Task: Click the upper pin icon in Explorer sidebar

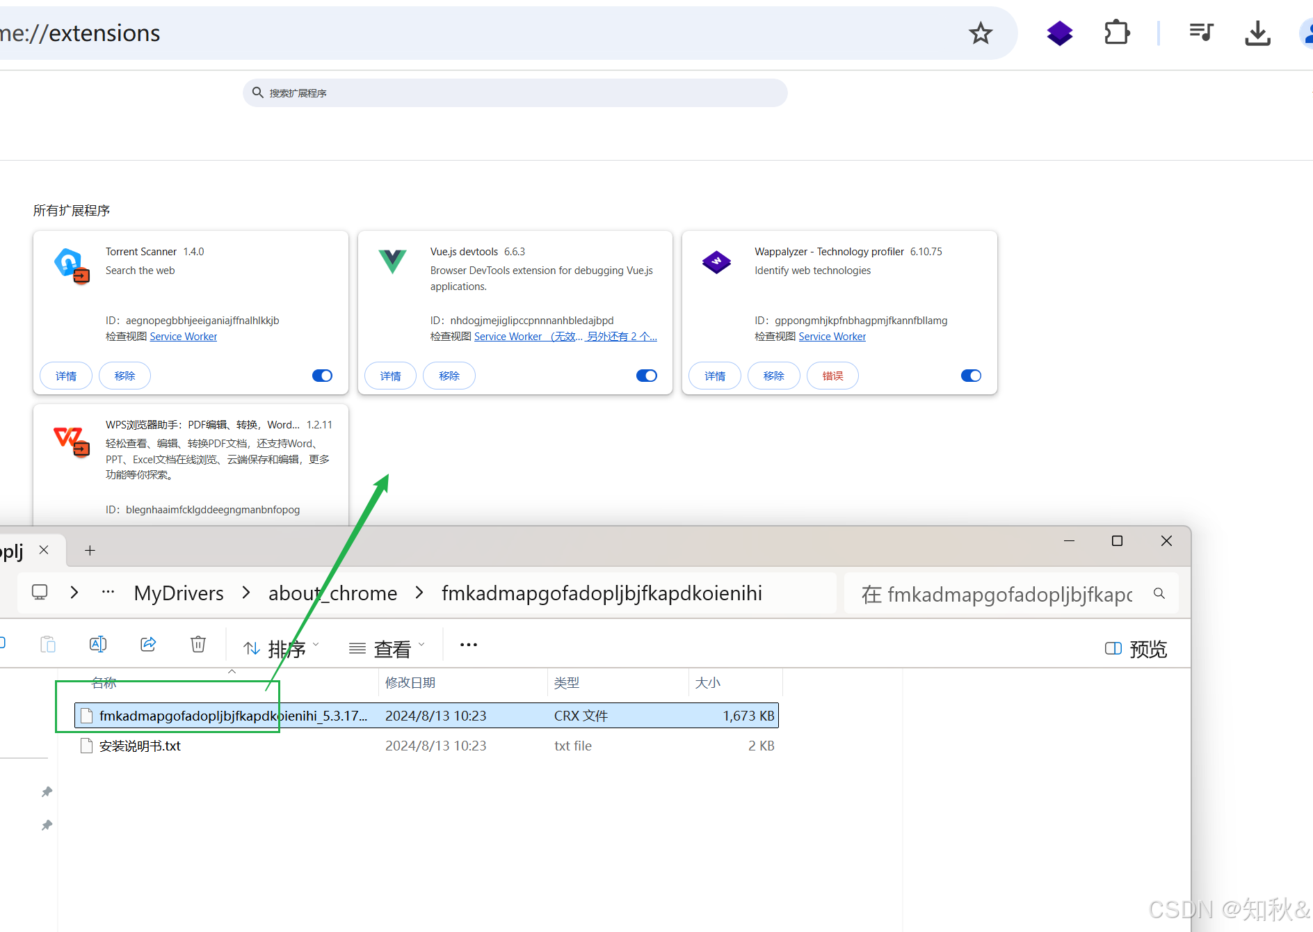Action: tap(47, 792)
